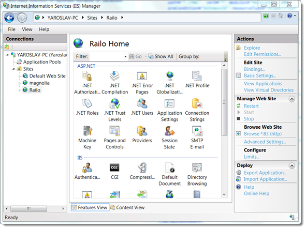Open Machine Key feature
Screen dimensions: 306x229
pyautogui.click(x=87, y=138)
